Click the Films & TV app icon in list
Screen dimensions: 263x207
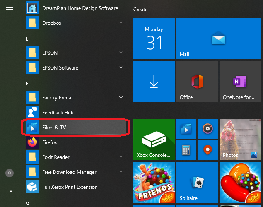click(32, 127)
